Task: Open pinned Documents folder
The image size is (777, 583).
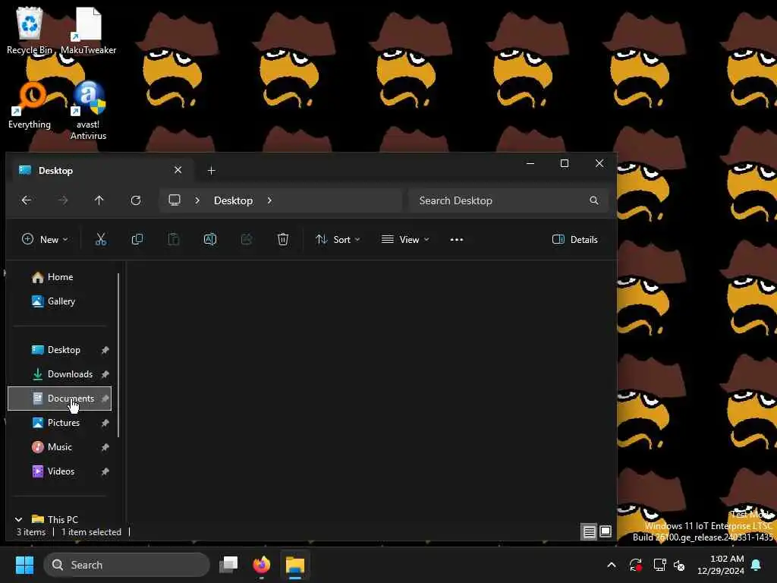Action: tap(59, 399)
